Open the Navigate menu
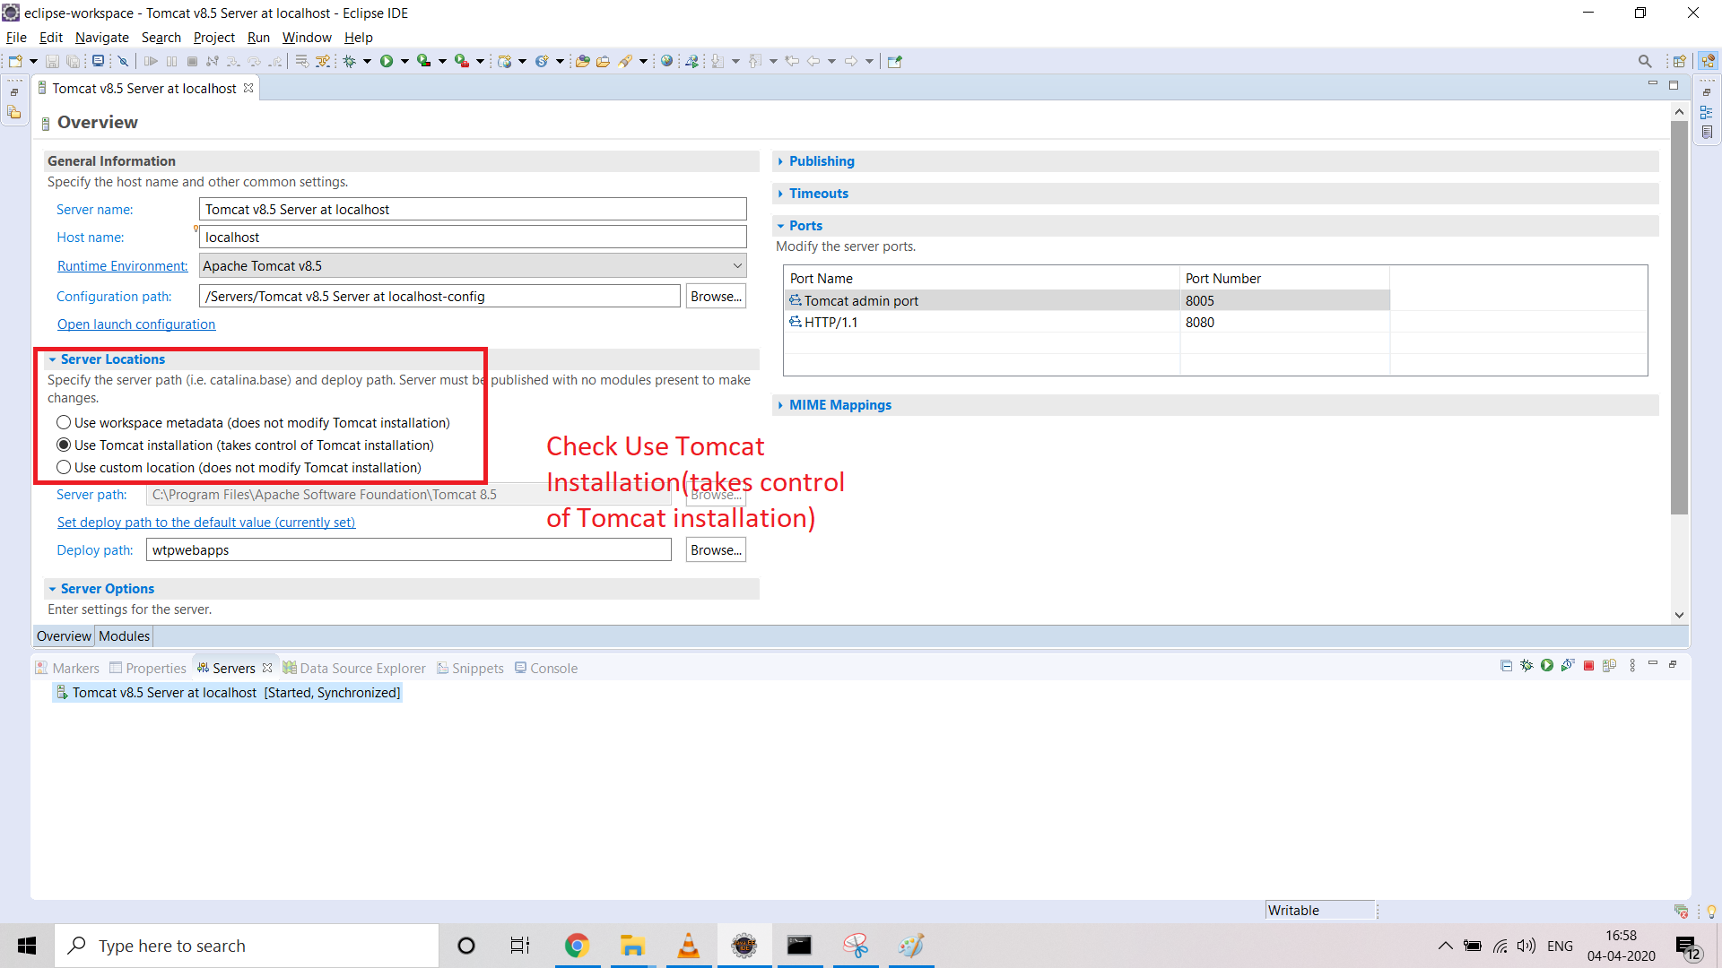Screen dimensions: 1722x968 point(101,37)
